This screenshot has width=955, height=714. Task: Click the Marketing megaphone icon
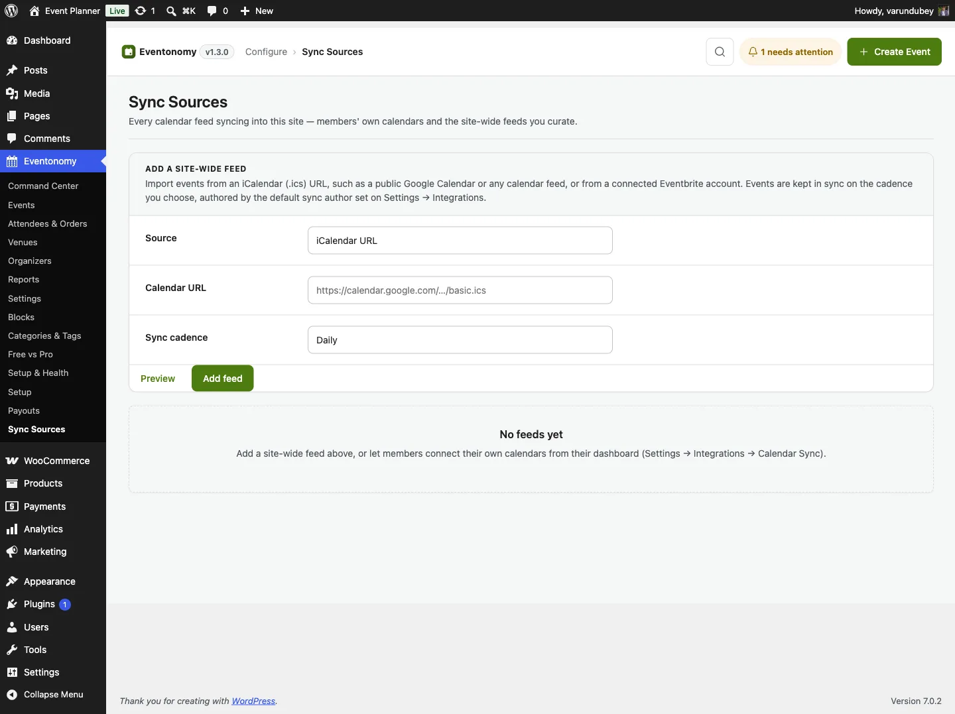tap(12, 552)
